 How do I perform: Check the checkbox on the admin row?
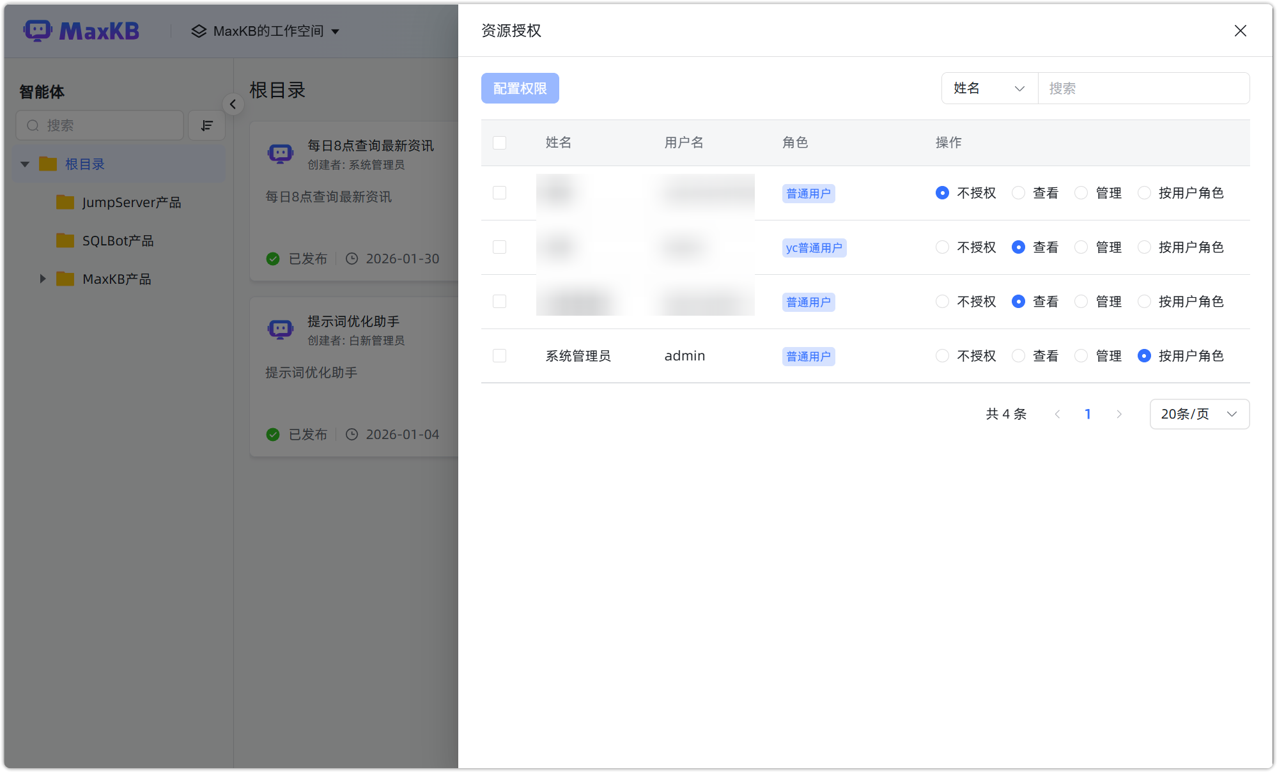pos(499,355)
